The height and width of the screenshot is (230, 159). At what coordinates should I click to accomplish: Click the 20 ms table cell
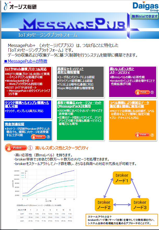[x=50, y=217]
